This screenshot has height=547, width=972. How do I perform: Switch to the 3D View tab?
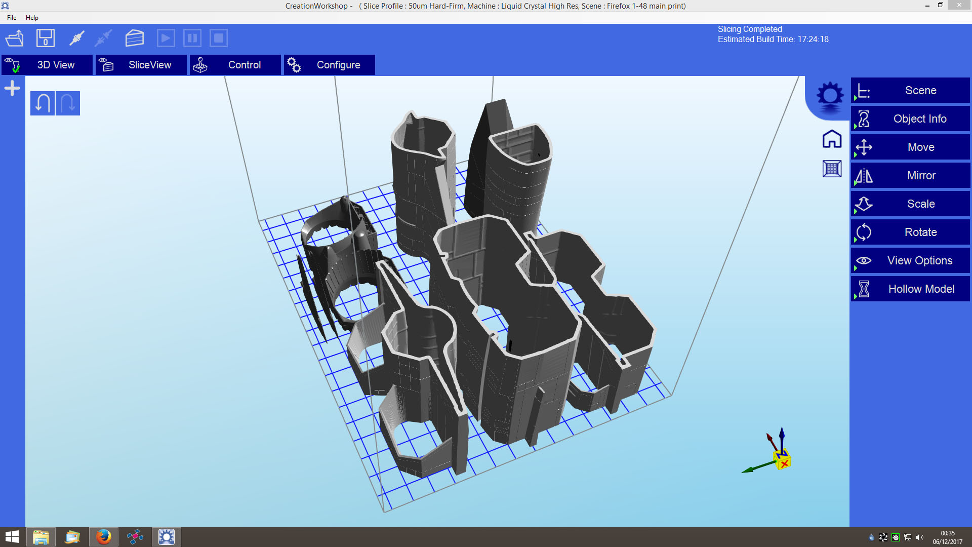tap(47, 65)
